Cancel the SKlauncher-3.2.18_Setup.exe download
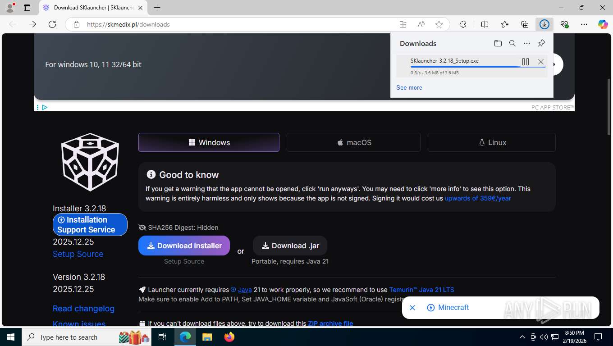This screenshot has width=613, height=346. point(541,62)
